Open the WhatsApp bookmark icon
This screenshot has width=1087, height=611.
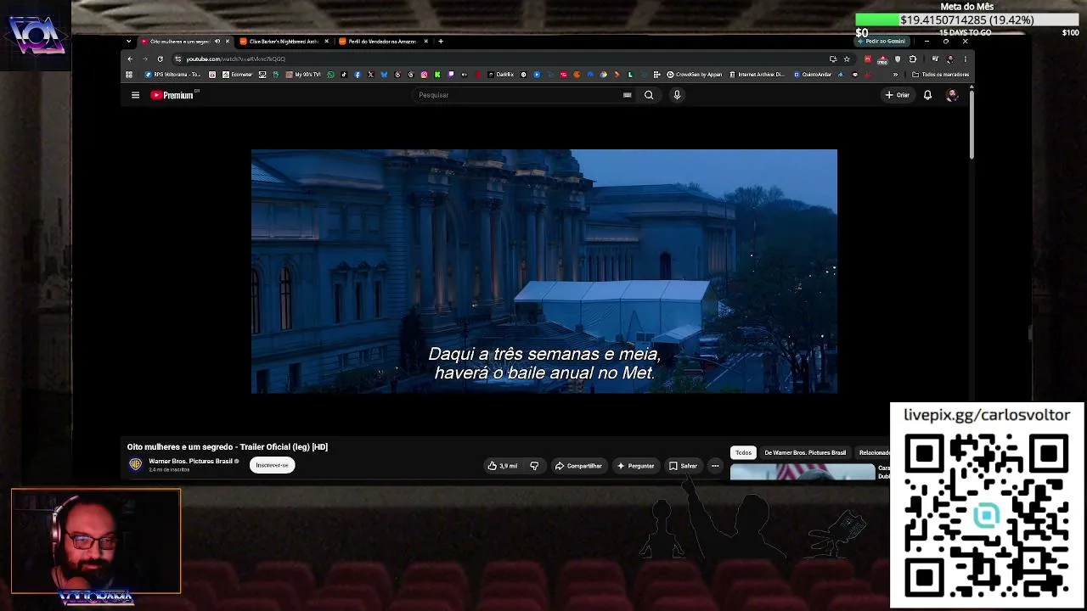pyautogui.click(x=331, y=75)
